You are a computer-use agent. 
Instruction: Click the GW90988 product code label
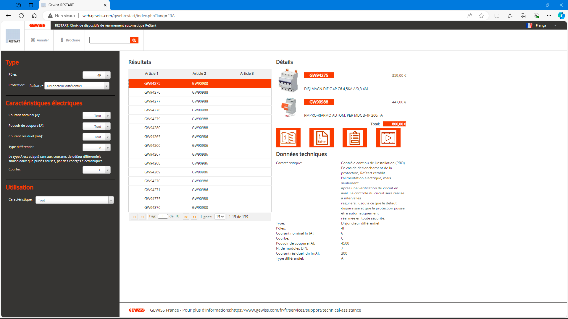click(x=319, y=102)
